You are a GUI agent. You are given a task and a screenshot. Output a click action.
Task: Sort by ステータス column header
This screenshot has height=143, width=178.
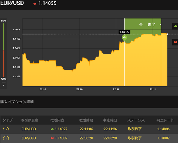click(136, 120)
